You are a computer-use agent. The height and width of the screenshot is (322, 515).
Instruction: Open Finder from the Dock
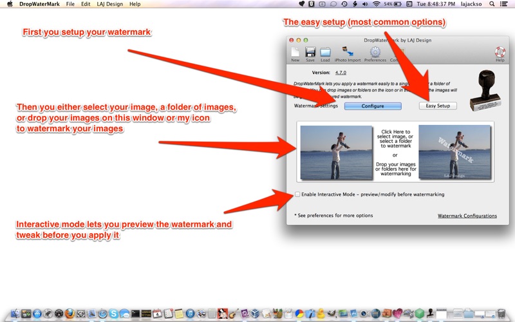coord(15,314)
